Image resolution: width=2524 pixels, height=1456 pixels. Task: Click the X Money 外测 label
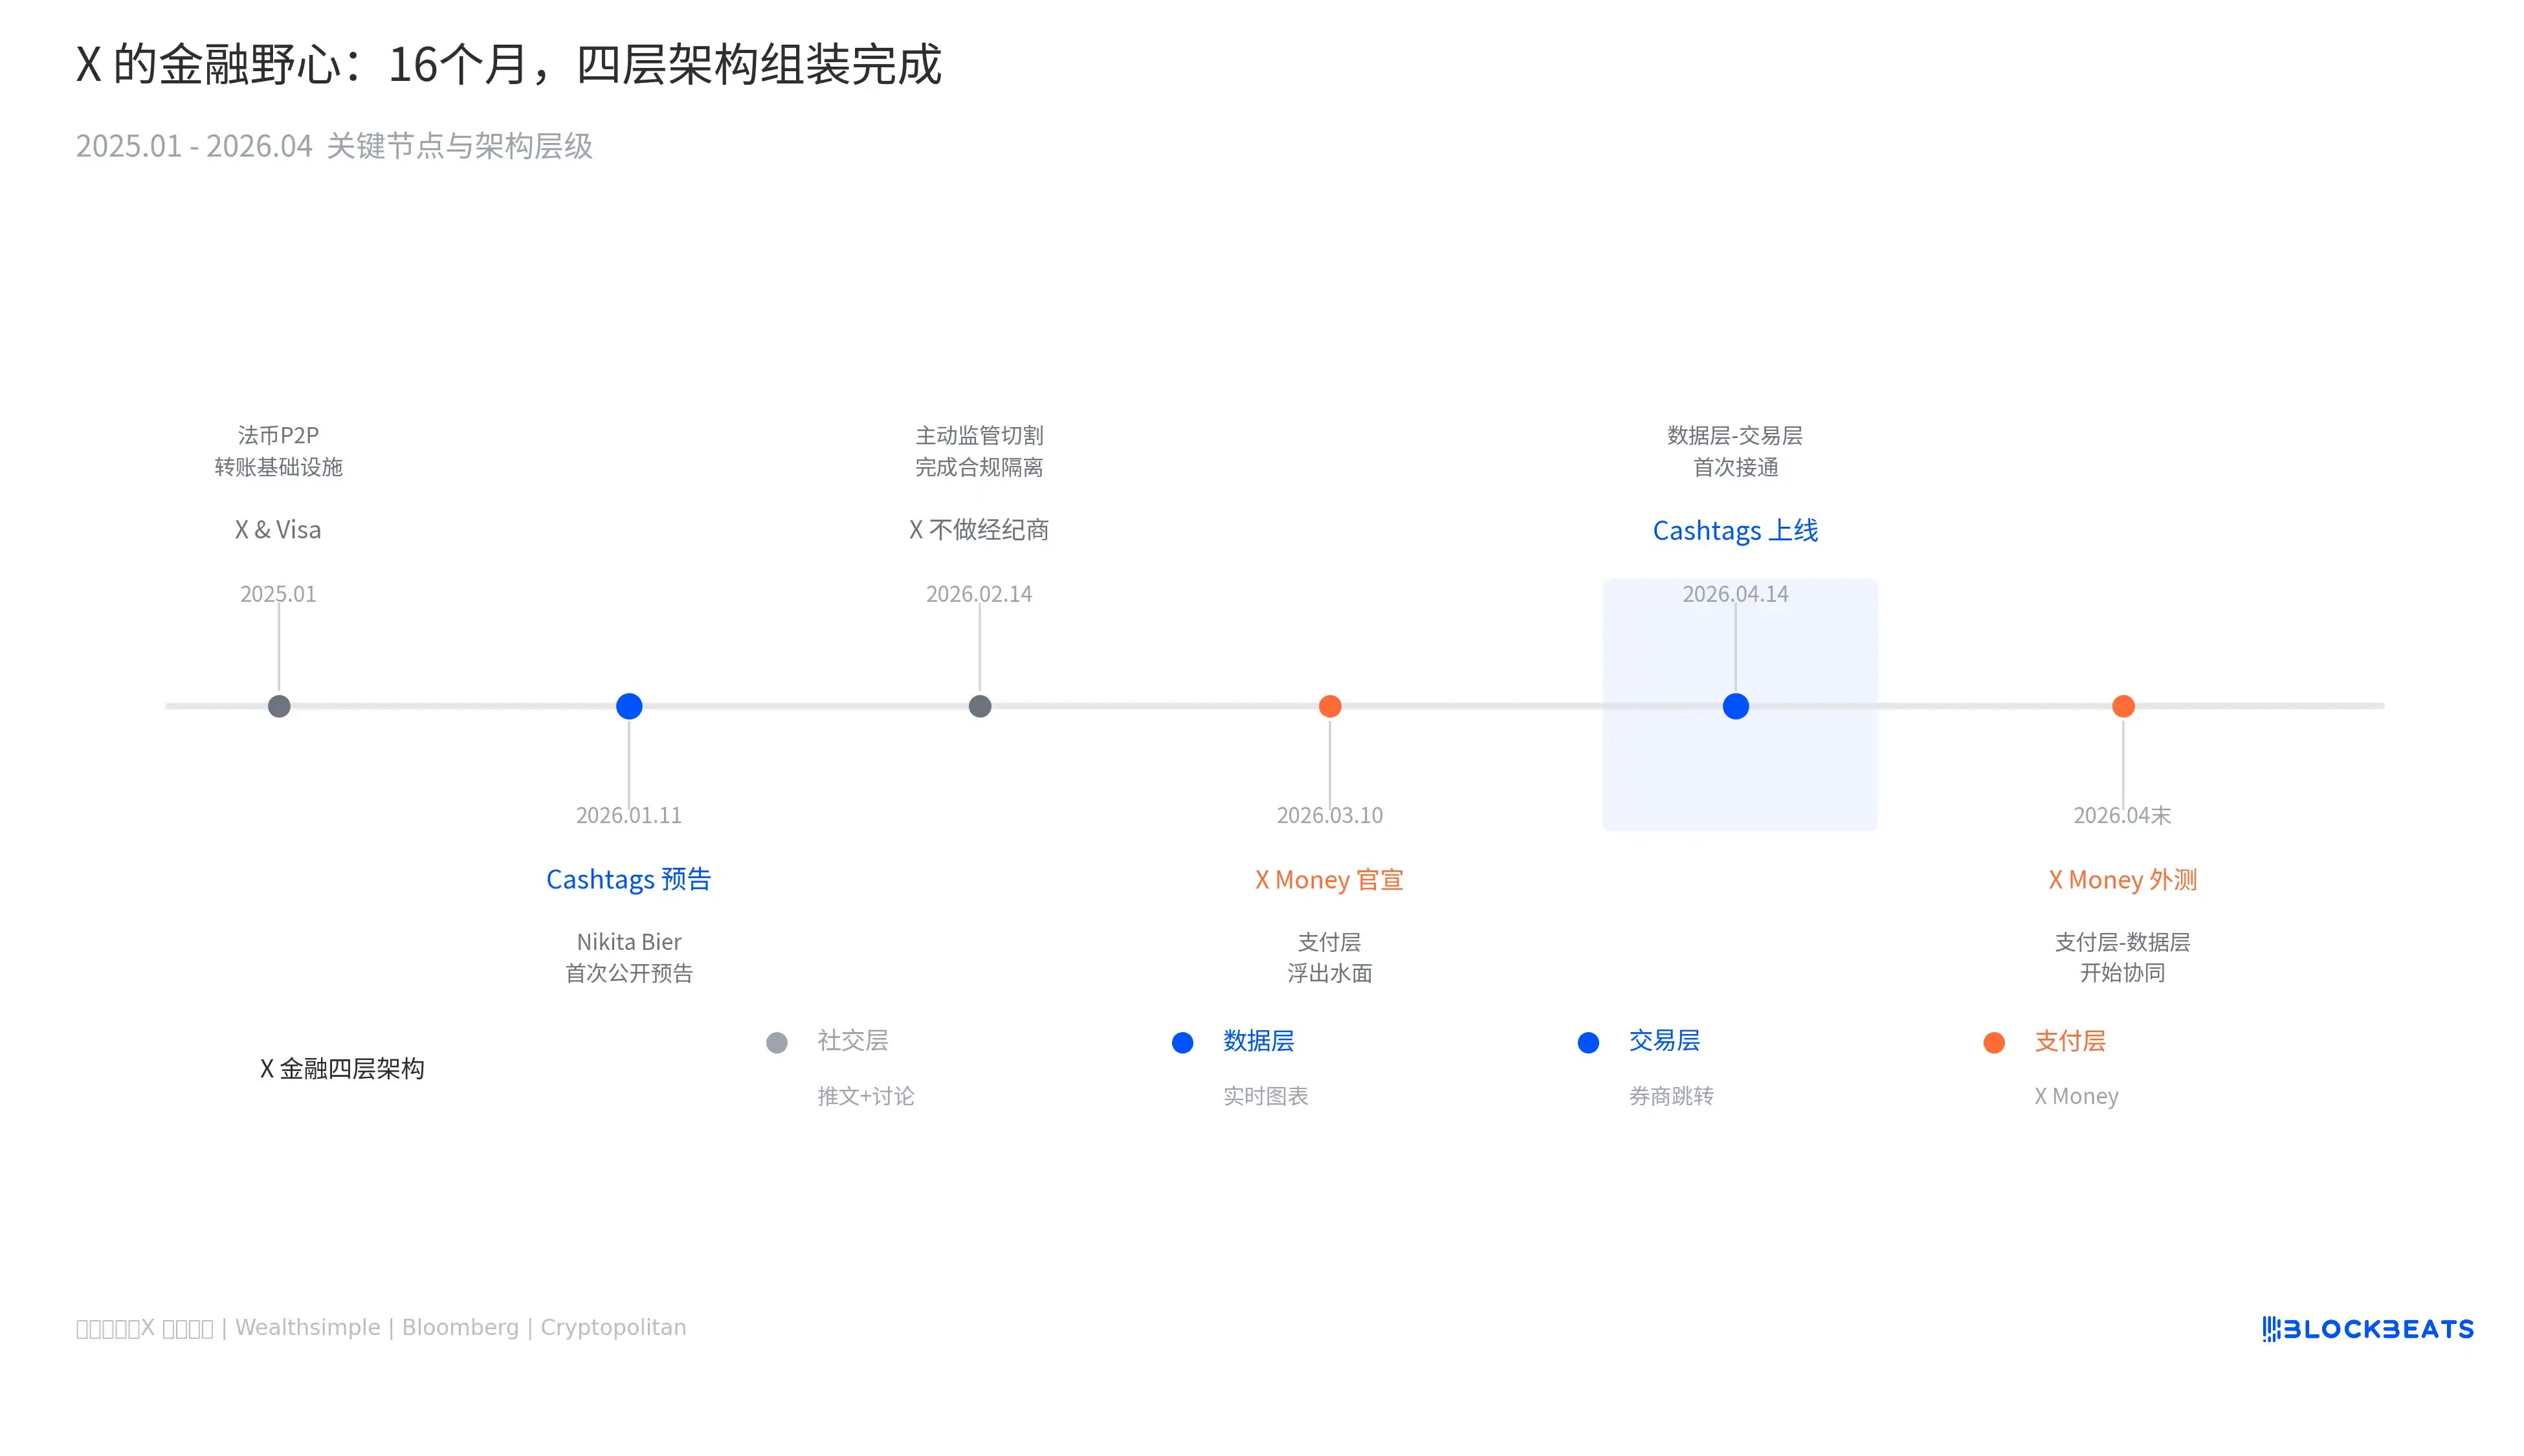[2122, 880]
